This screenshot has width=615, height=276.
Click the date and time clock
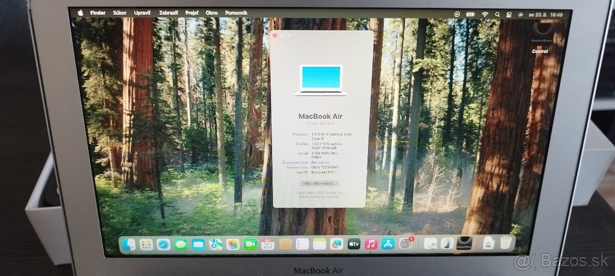(545, 15)
